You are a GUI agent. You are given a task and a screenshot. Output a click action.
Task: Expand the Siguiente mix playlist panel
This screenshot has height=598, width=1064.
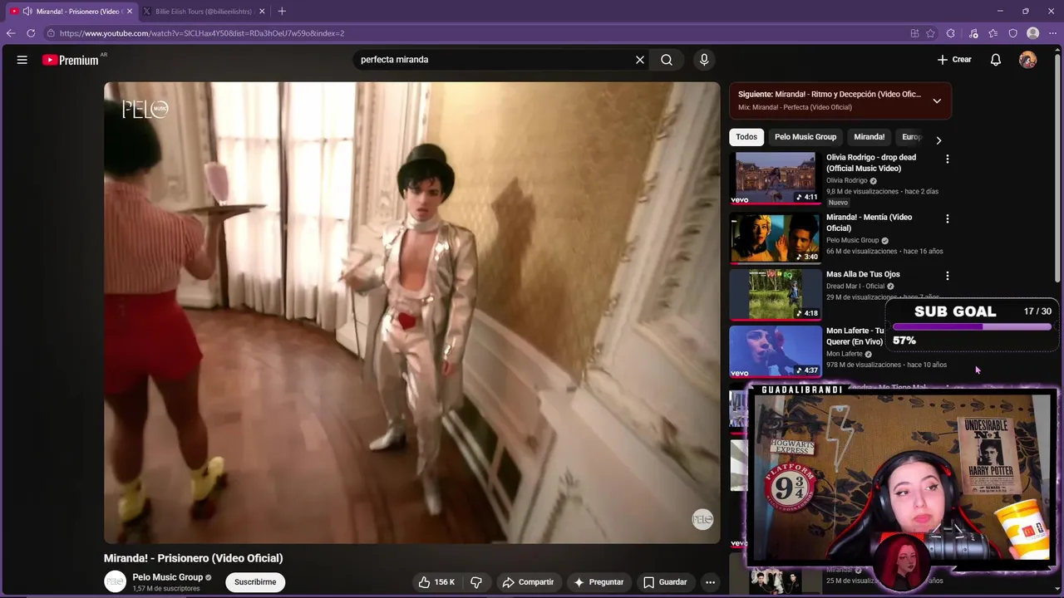click(x=937, y=100)
